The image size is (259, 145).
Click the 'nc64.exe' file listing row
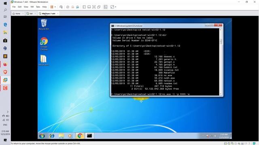click(x=143, y=78)
